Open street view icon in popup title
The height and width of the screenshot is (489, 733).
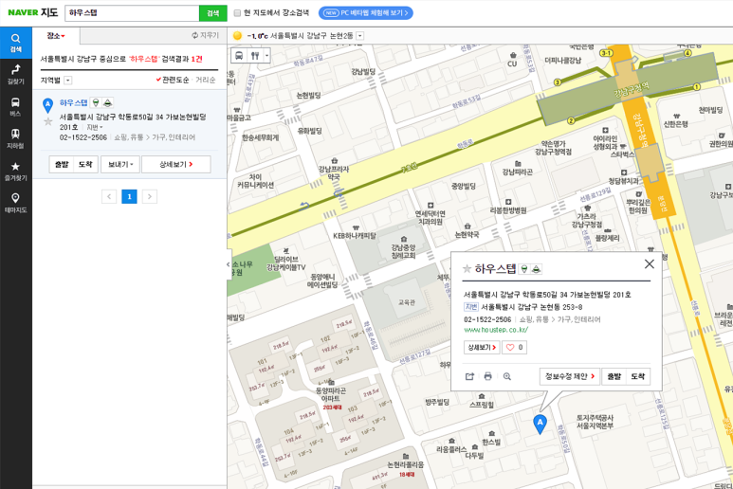click(x=524, y=269)
